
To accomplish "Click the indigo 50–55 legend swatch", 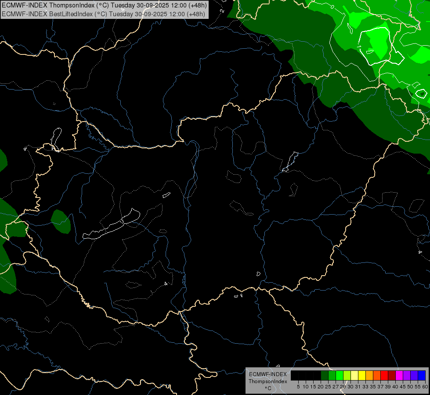I will click(414, 375).
